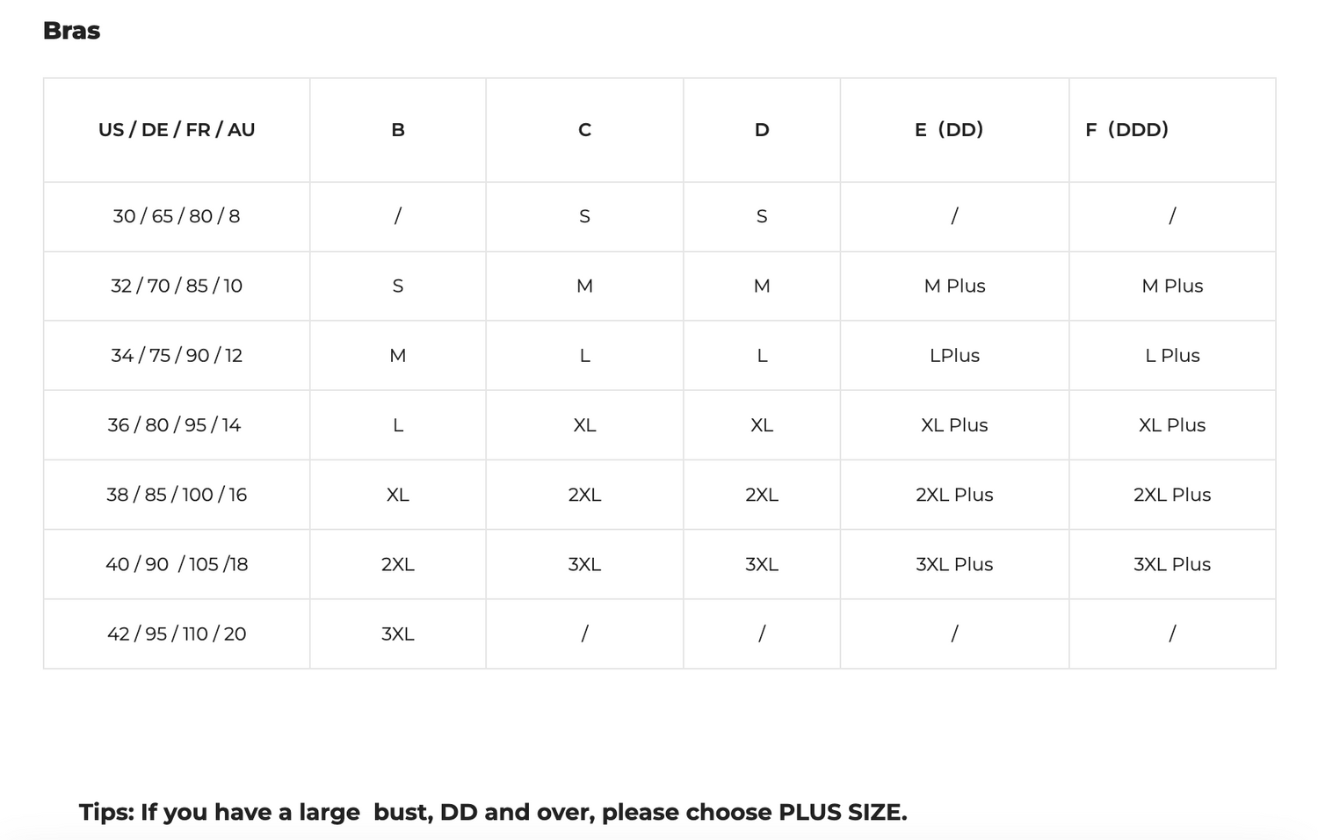Click the Bras heading
The height and width of the screenshot is (840, 1318).
[x=71, y=31]
